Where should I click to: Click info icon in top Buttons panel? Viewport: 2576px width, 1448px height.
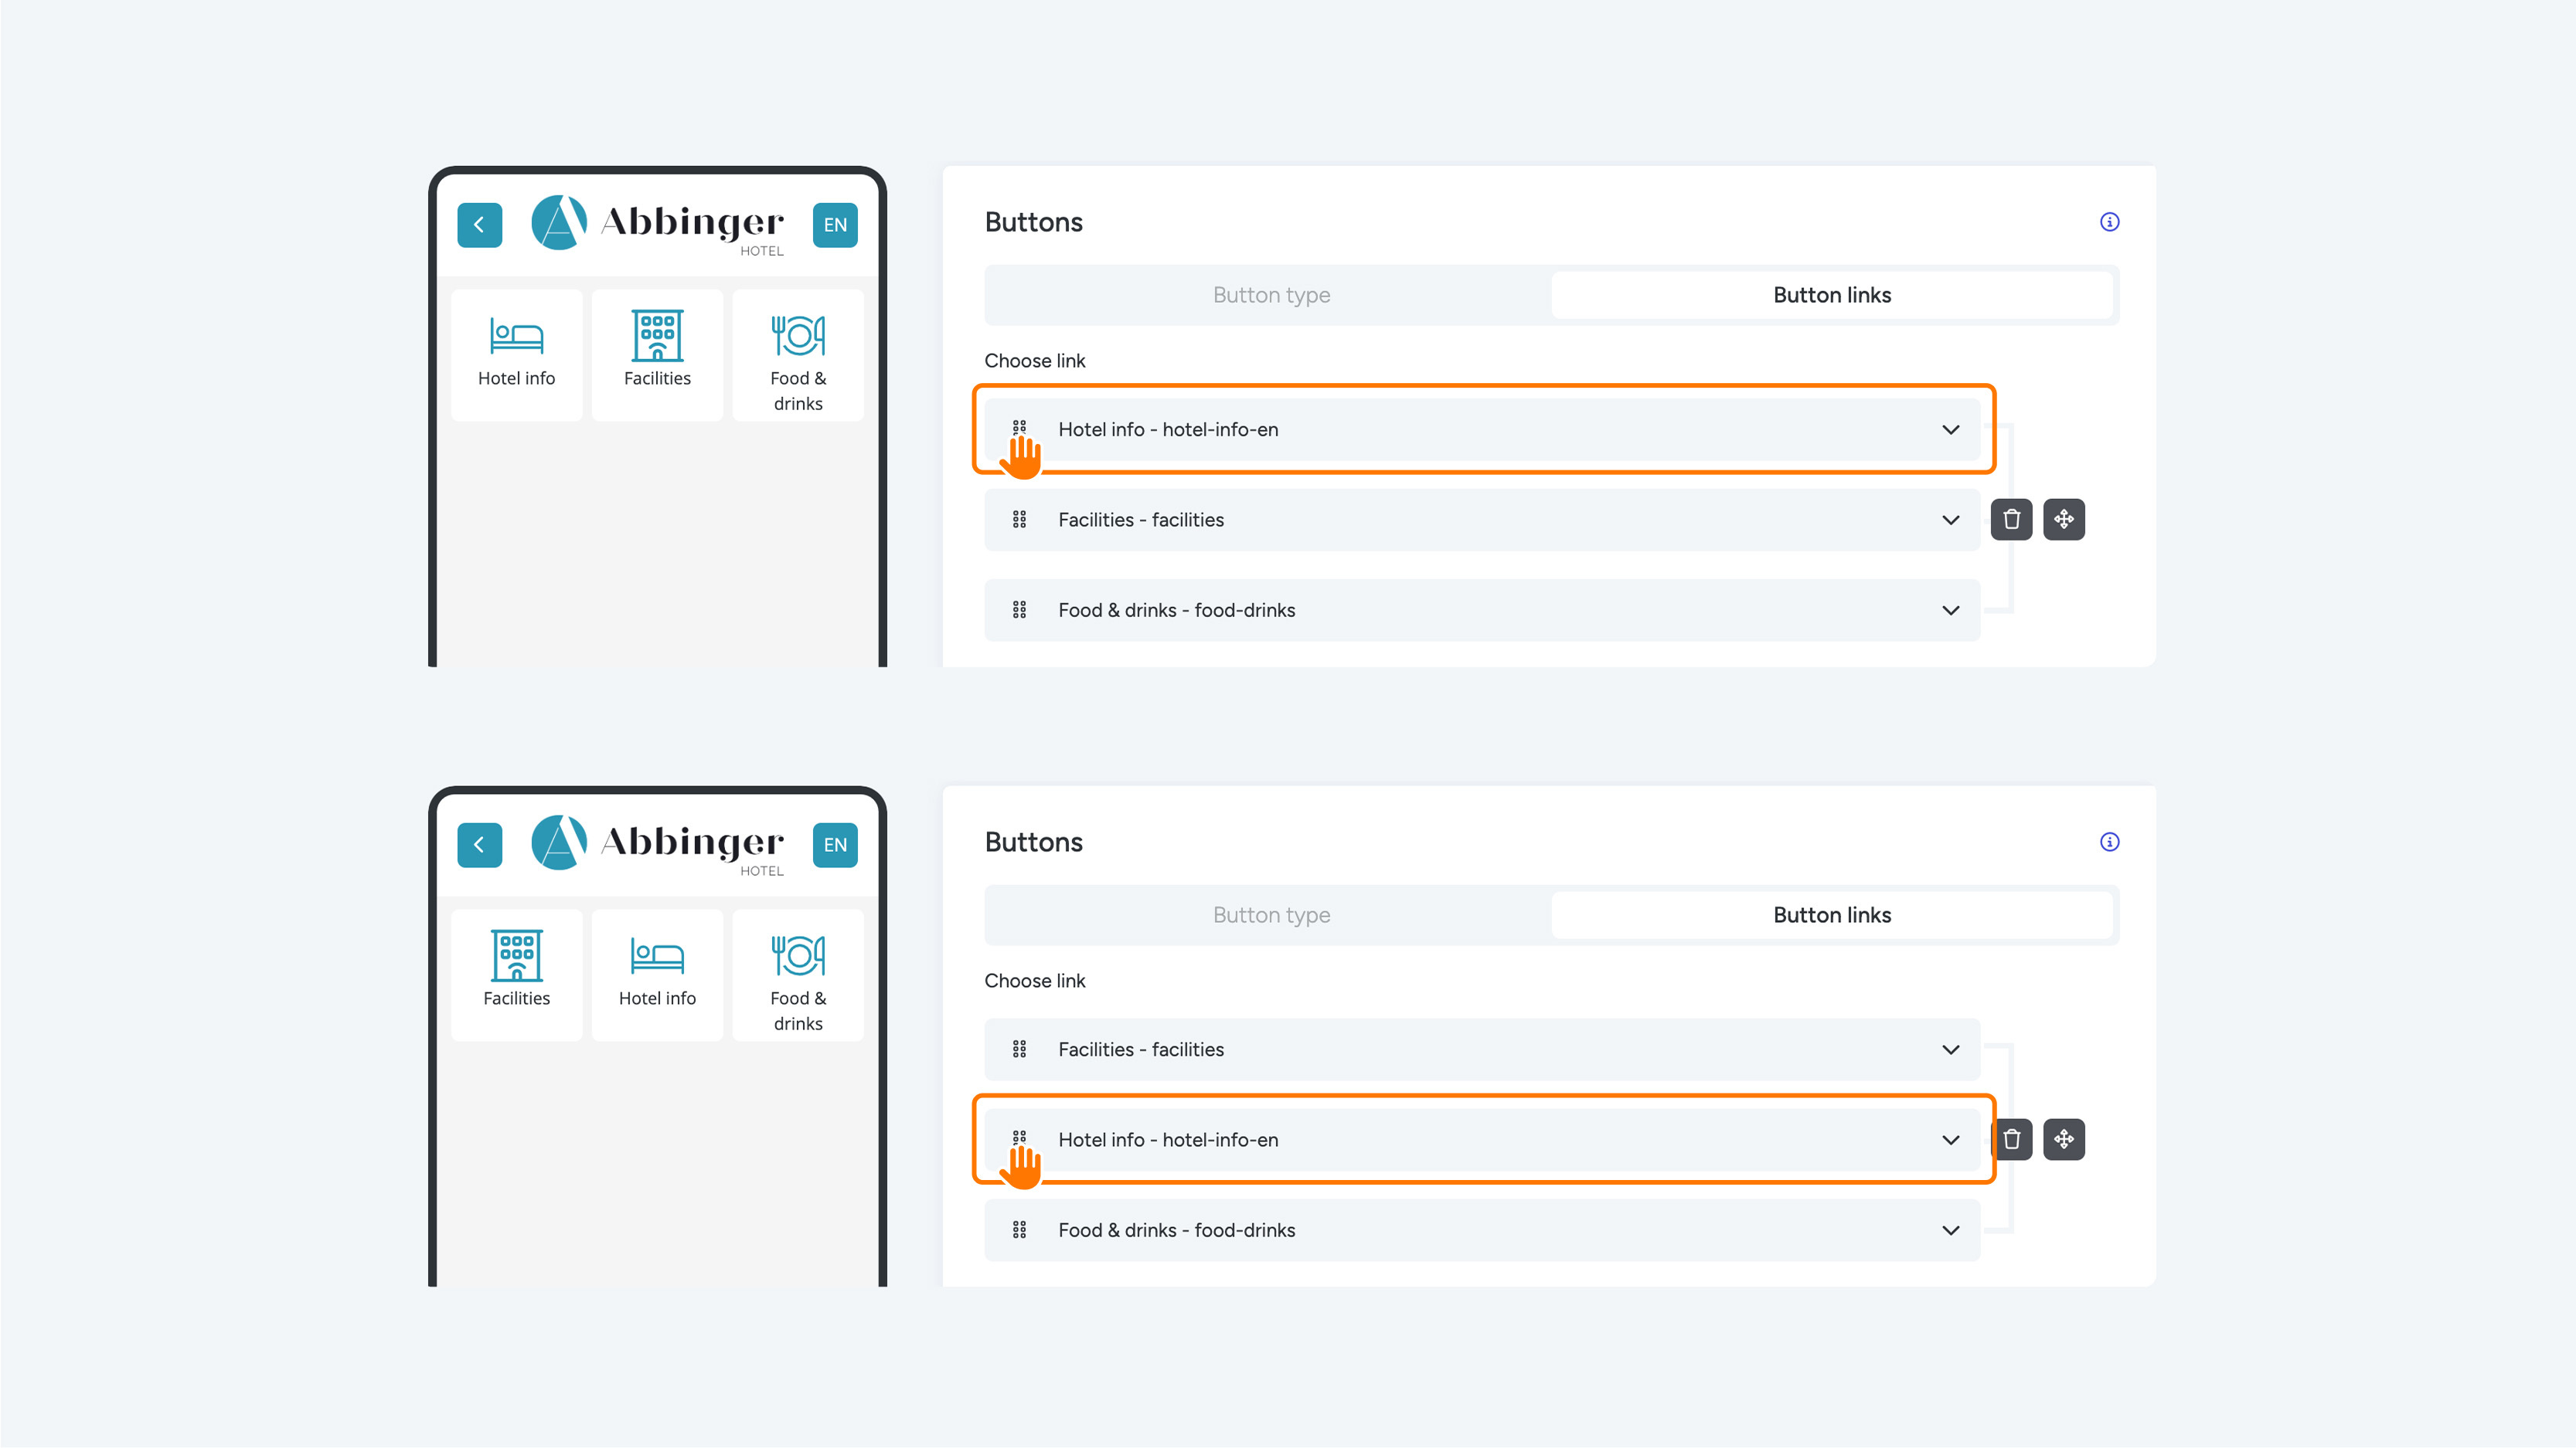click(2109, 222)
